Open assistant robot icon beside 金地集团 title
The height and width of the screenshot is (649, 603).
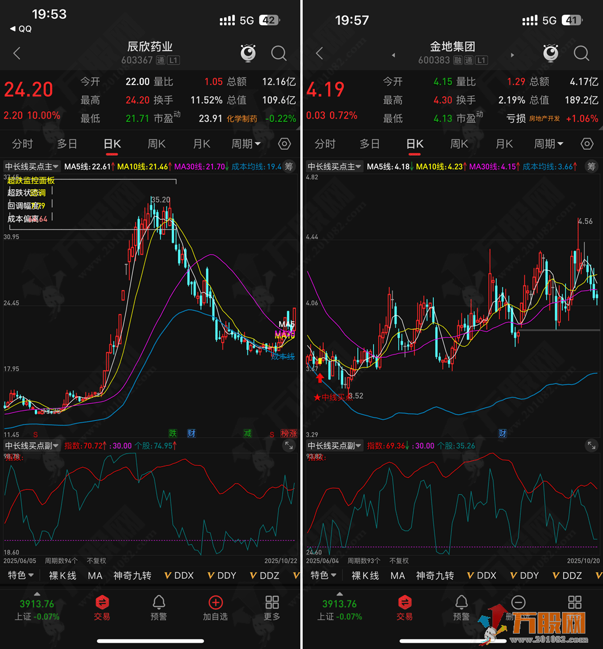[550, 54]
